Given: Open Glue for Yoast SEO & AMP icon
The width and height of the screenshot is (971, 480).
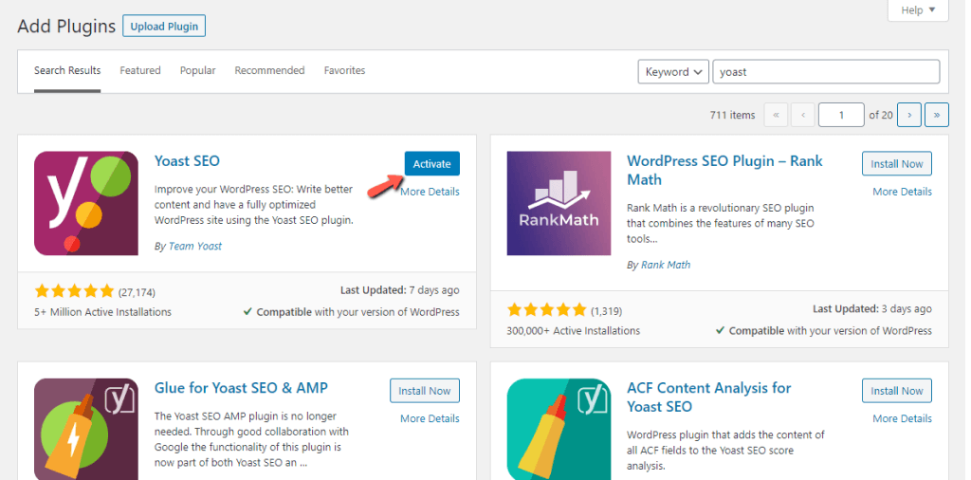Looking at the screenshot, I should [x=86, y=429].
